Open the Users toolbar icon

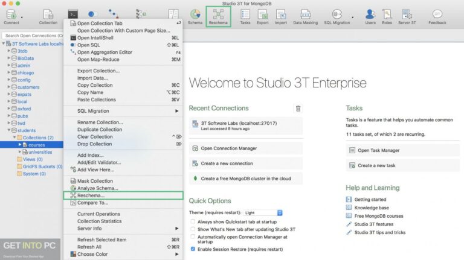pyautogui.click(x=370, y=14)
